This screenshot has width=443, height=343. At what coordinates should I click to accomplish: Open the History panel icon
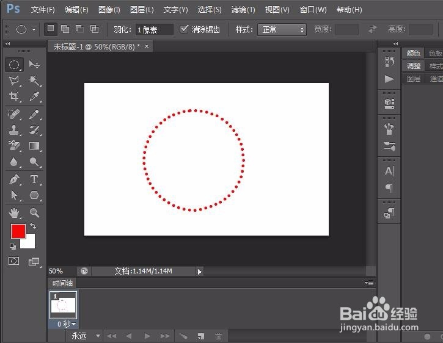tap(389, 62)
